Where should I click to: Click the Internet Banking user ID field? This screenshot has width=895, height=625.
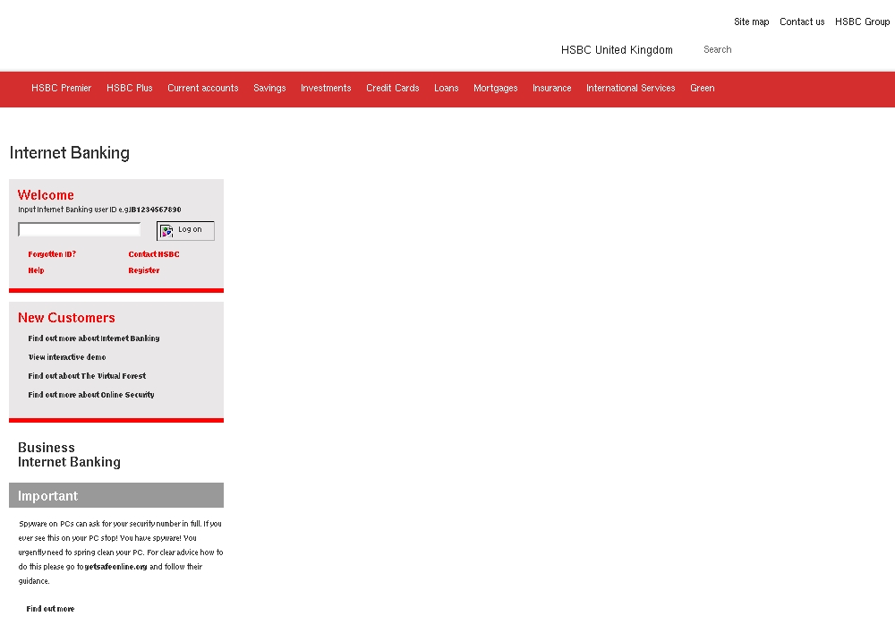pos(80,229)
